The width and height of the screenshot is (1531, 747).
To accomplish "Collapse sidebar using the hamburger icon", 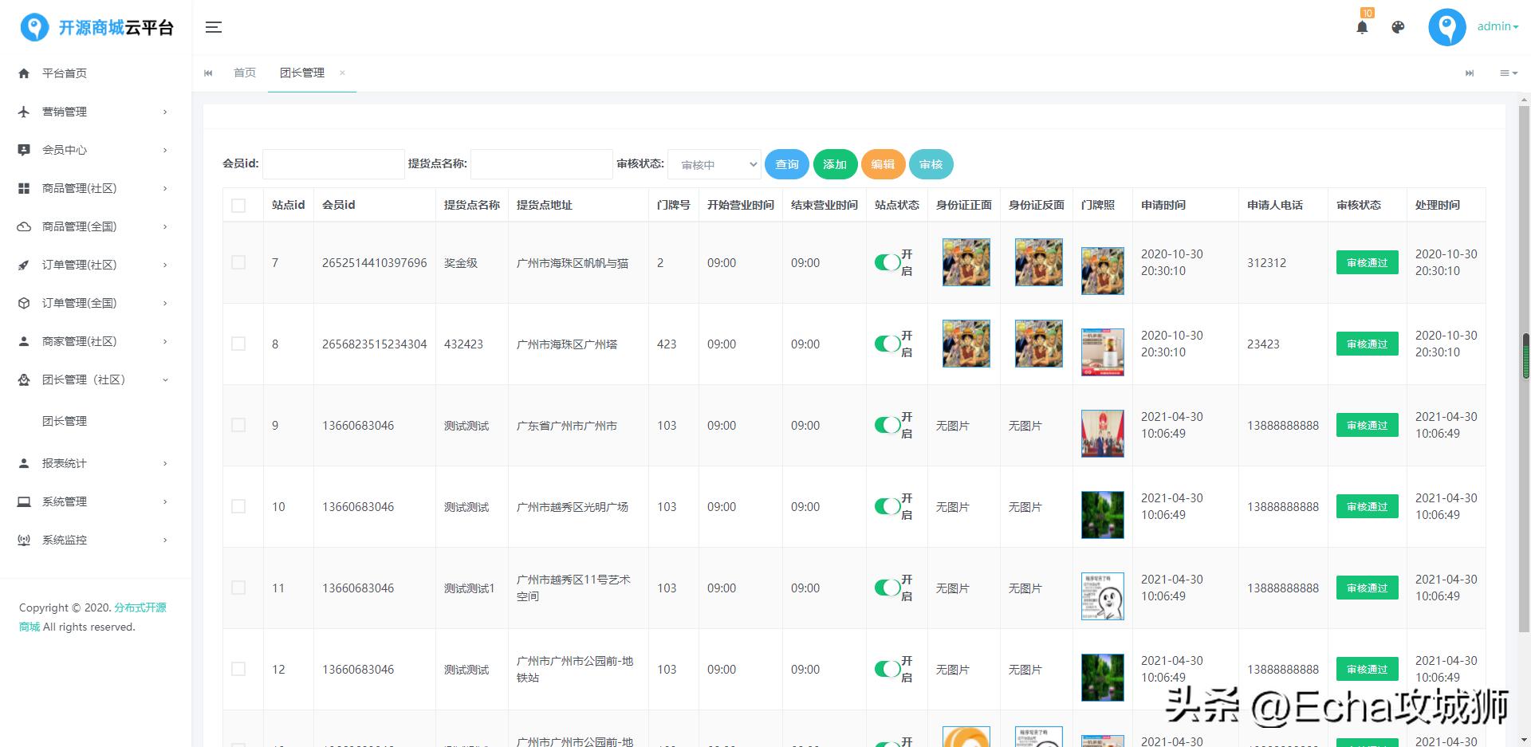I will point(213,26).
